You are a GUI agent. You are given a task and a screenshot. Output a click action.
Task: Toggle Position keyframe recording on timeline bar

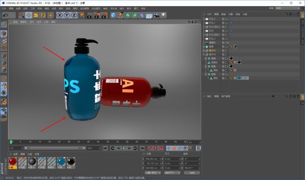pos(168,148)
